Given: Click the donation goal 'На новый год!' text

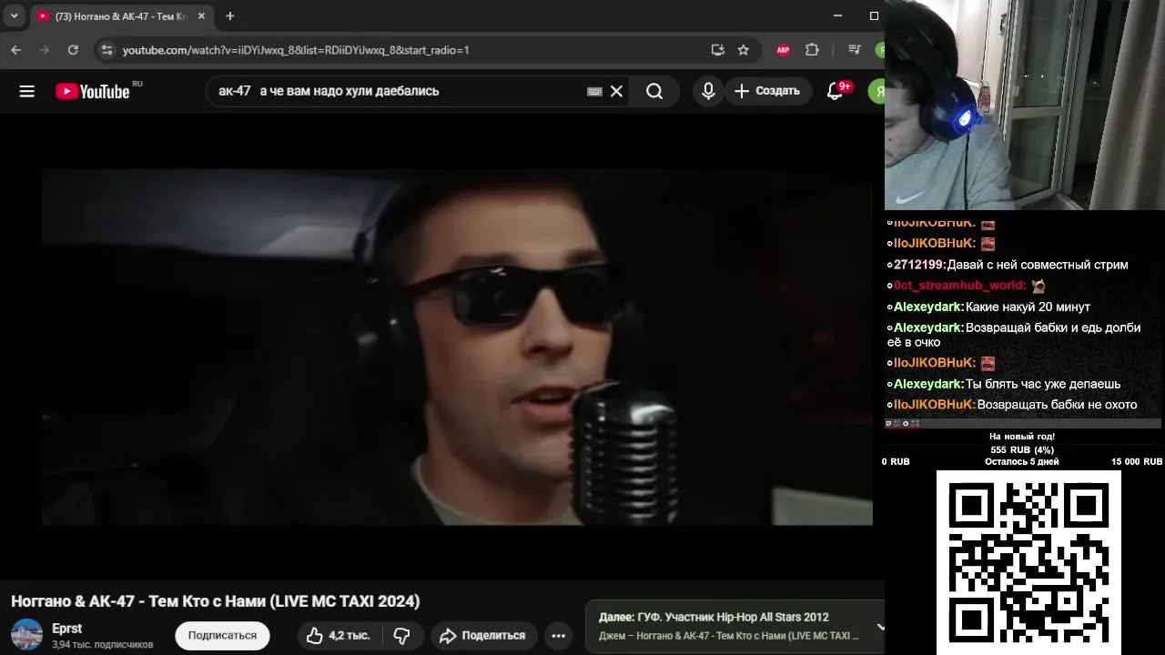Looking at the screenshot, I should pyautogui.click(x=1022, y=437).
